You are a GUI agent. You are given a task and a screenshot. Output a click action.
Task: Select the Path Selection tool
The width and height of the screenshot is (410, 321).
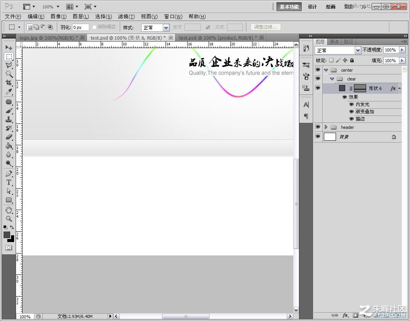9,191
